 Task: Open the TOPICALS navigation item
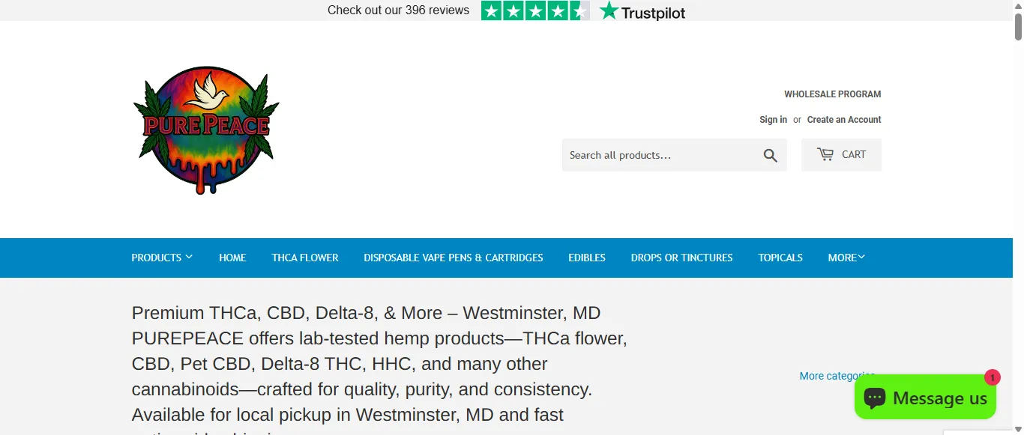780,258
